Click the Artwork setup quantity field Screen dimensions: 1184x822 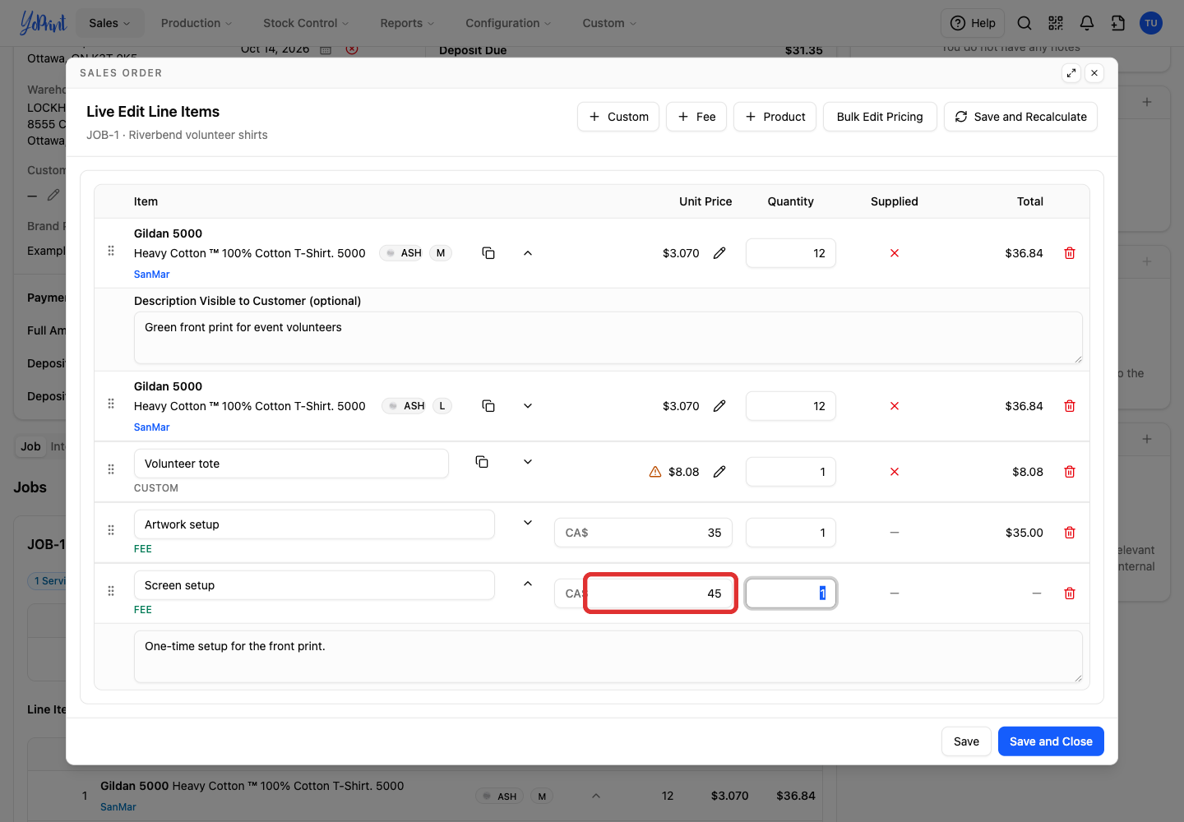(x=791, y=533)
